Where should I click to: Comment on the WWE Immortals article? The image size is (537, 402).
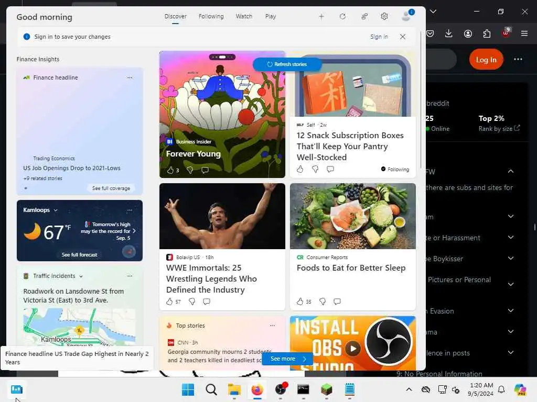(x=207, y=301)
